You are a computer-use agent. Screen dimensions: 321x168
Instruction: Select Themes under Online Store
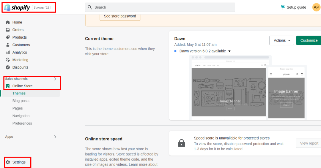pos(19,93)
